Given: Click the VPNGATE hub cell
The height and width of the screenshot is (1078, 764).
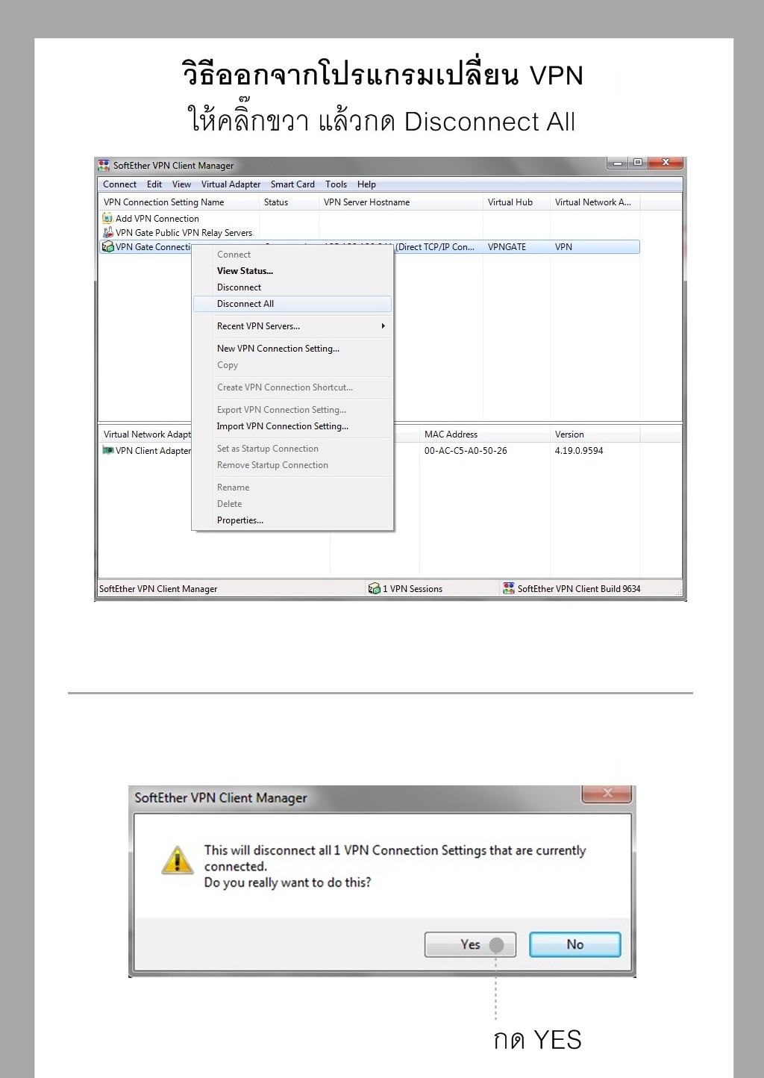Looking at the screenshot, I should coord(507,247).
